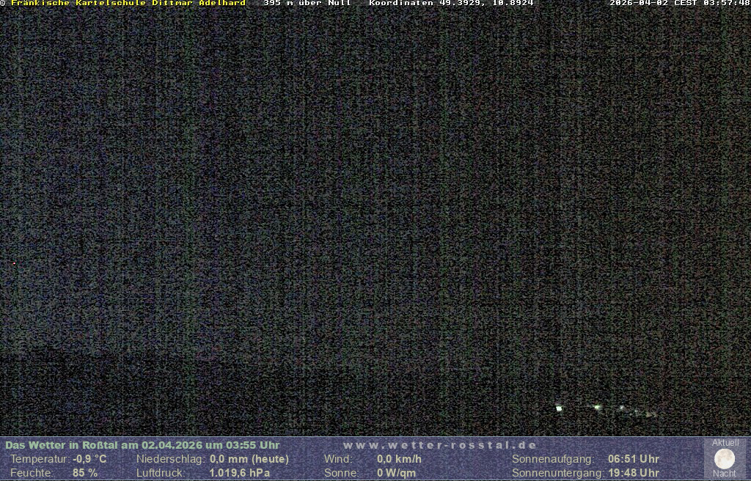Viewport: 751px width, 481px height.
Task: Click the 'Temperatur:' label
Action: pyautogui.click(x=40, y=459)
